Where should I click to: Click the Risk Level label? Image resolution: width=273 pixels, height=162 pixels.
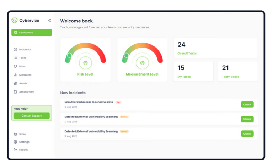(85, 74)
